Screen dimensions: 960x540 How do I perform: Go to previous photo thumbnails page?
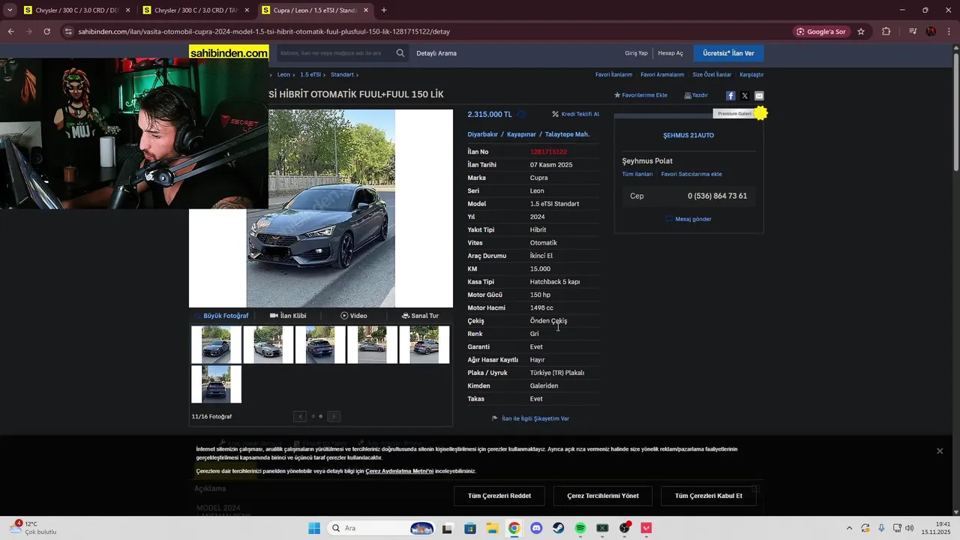coord(300,416)
